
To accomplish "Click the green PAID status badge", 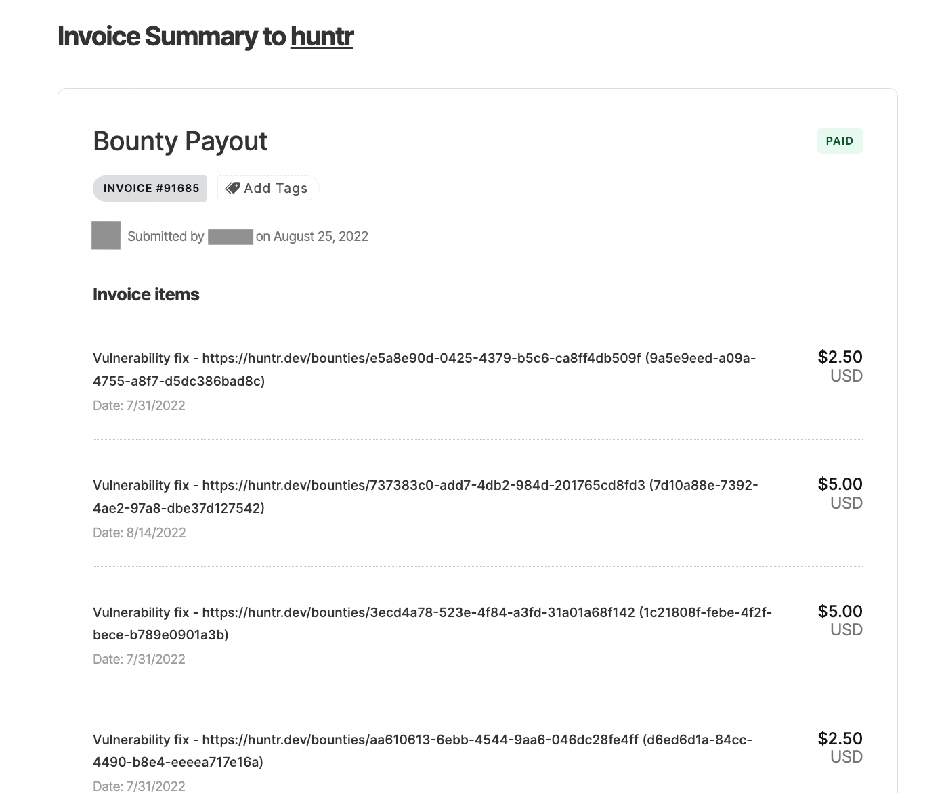I will tap(839, 141).
